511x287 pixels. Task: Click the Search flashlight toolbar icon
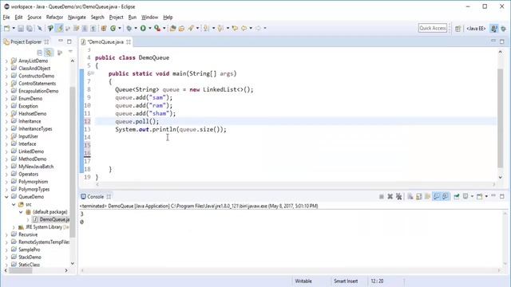tap(191, 29)
